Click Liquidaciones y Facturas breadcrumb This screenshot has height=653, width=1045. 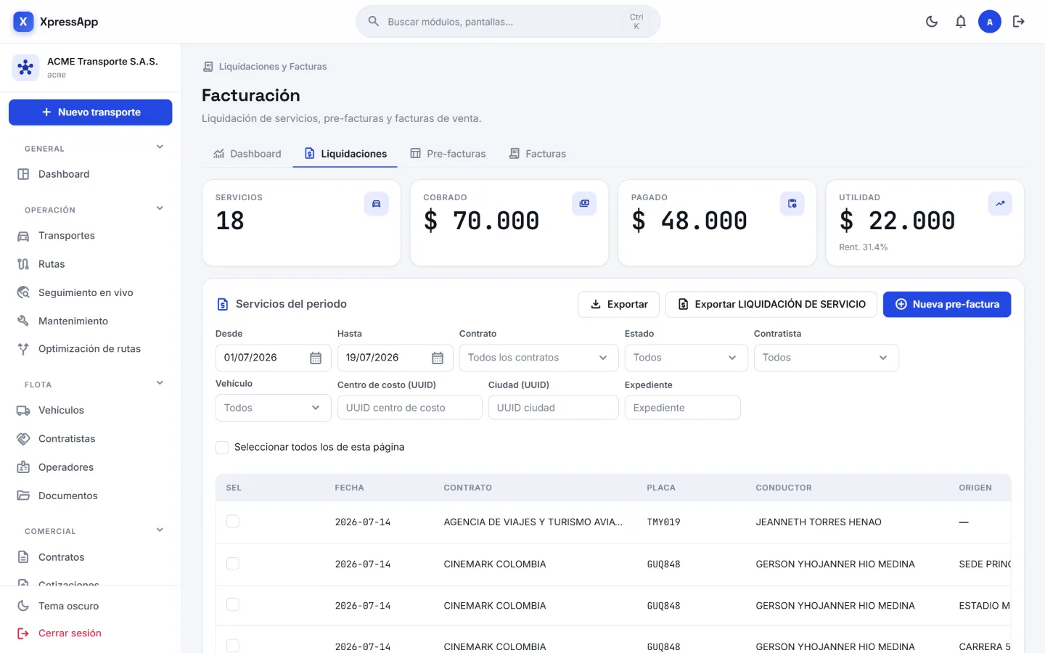(x=273, y=67)
